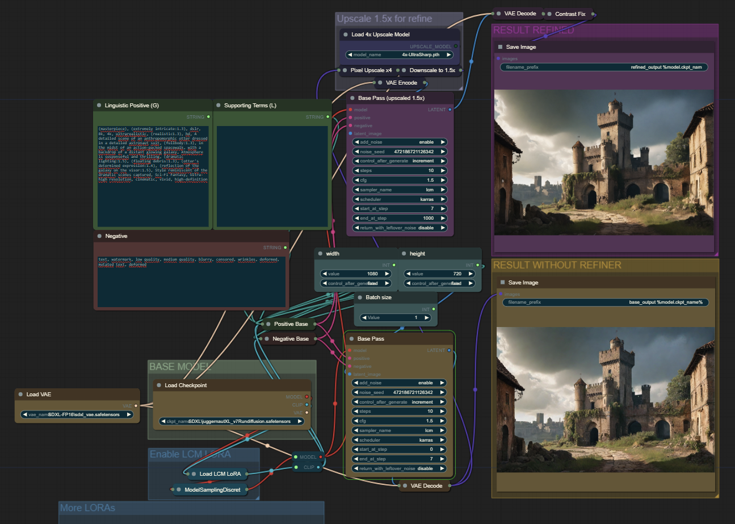
Task: Open the vae_name selector in Load VAE
Action: point(76,414)
